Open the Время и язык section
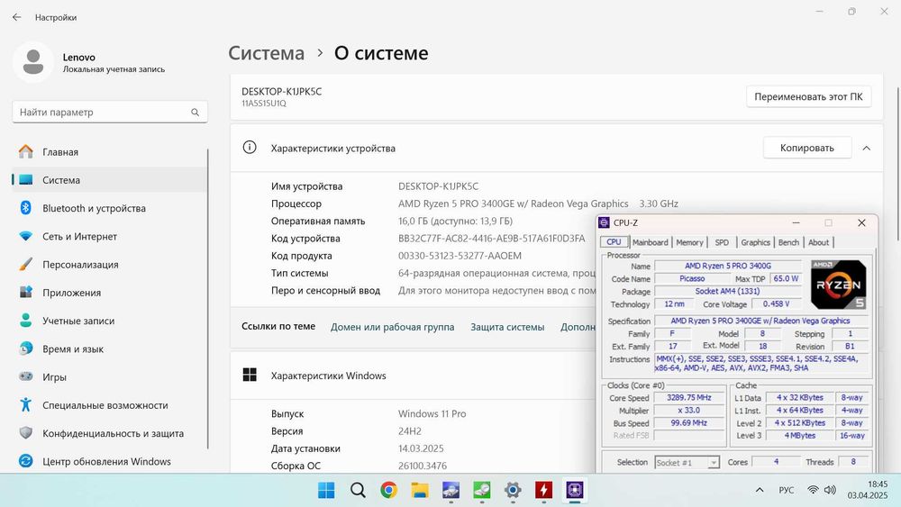This screenshot has width=901, height=507. (109, 349)
